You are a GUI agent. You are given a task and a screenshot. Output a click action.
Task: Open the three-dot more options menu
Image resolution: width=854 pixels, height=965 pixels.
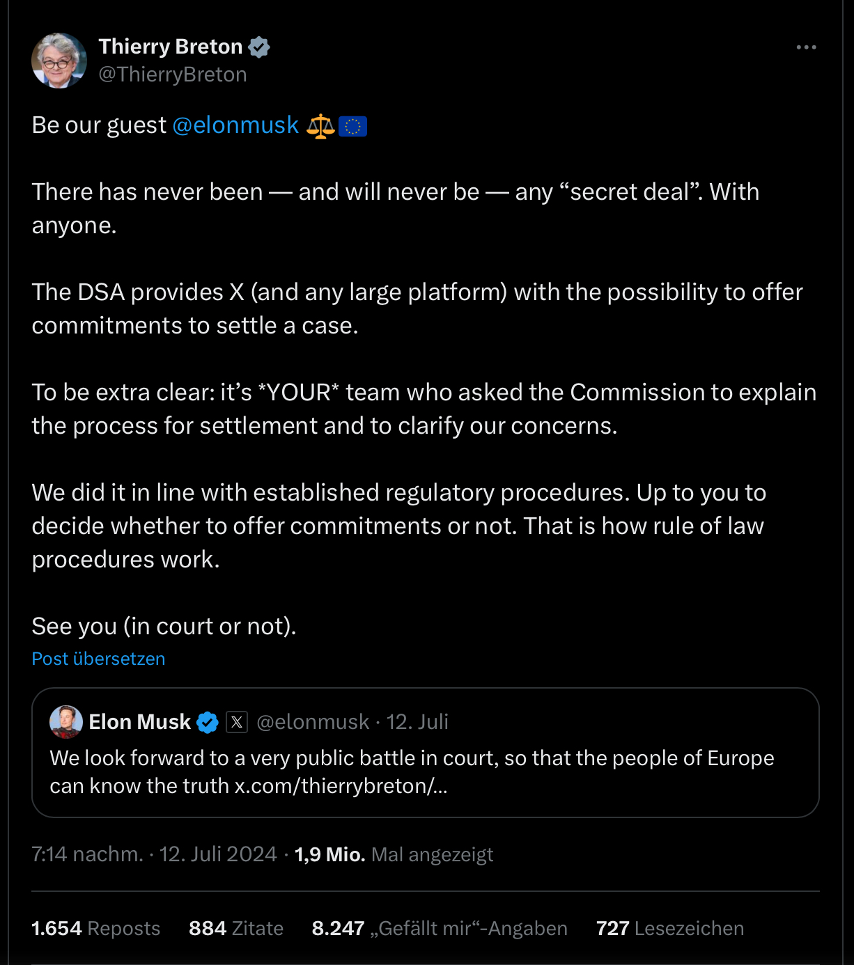[x=806, y=47]
